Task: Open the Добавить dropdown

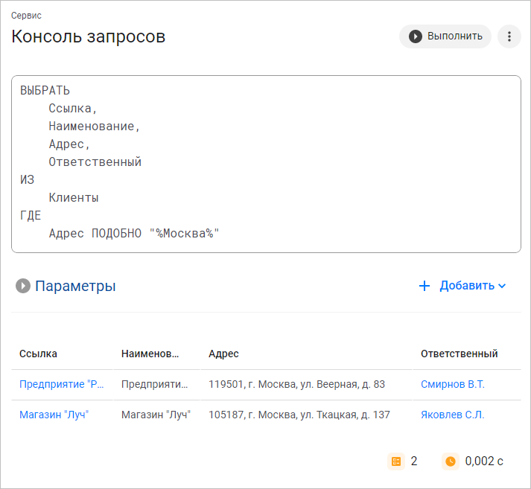Action: pyautogui.click(x=473, y=286)
